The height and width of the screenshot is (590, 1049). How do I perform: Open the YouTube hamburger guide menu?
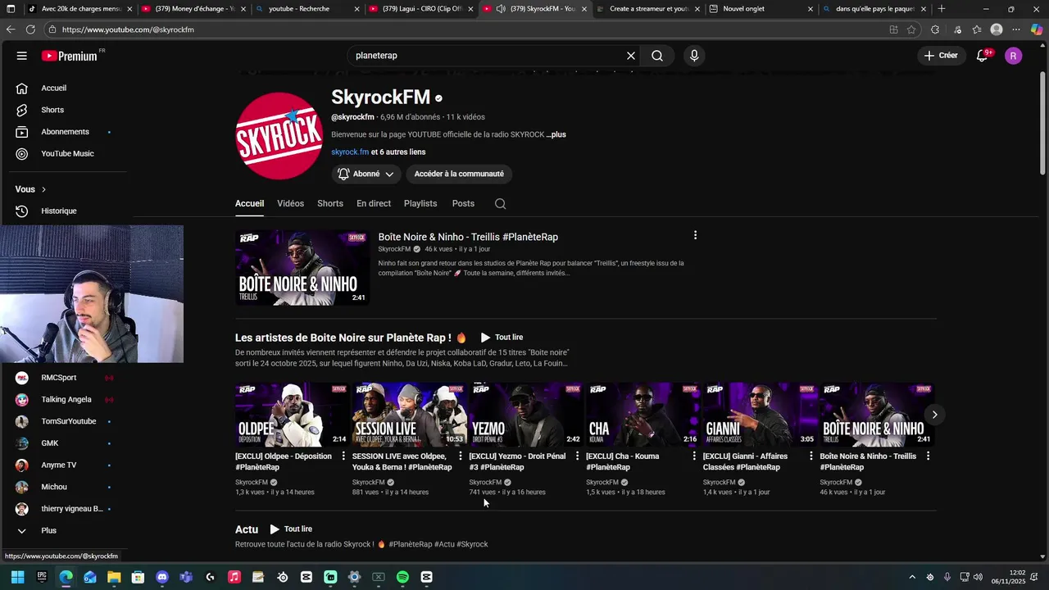(x=22, y=56)
